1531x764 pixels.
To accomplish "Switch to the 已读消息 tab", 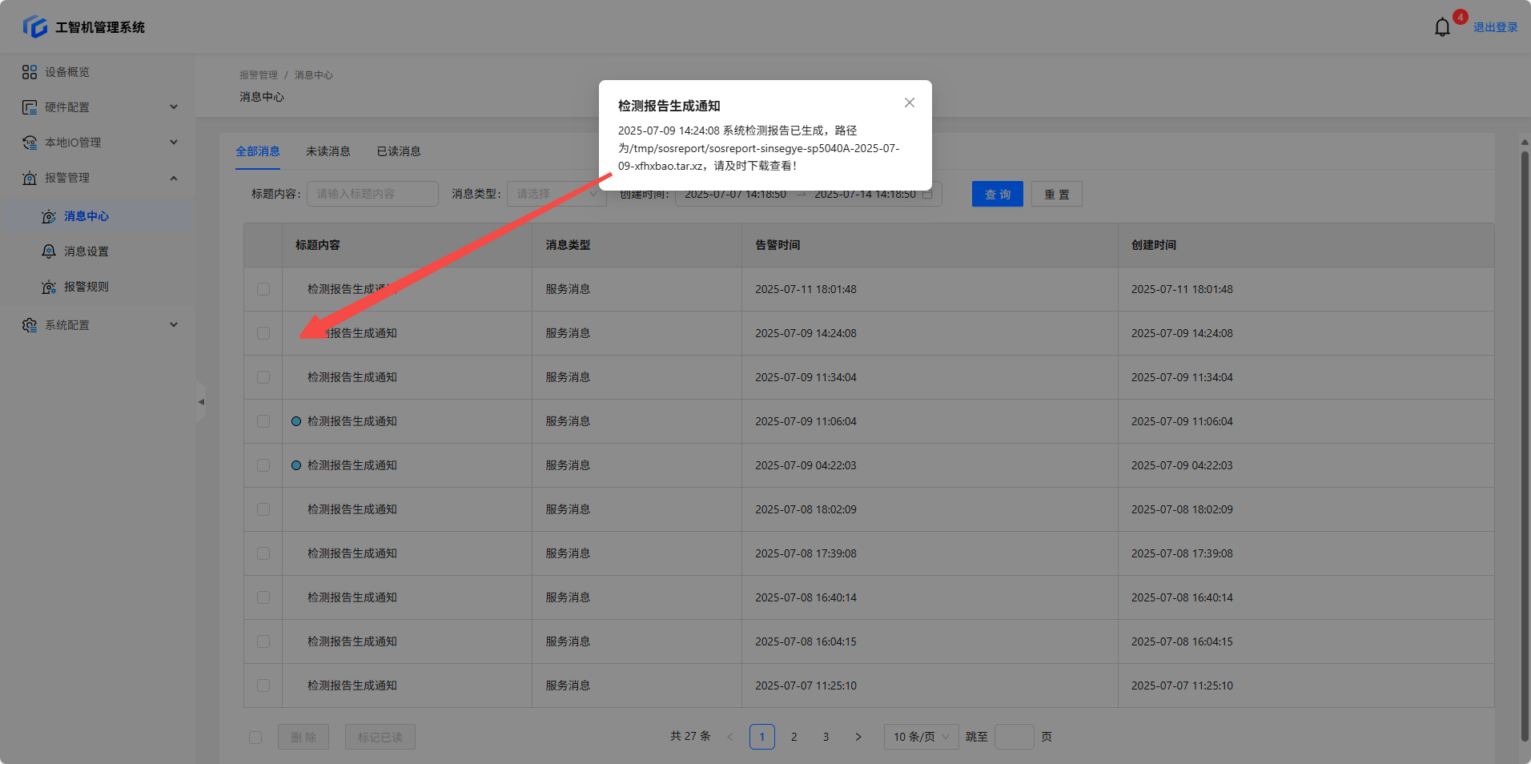I will click(399, 151).
